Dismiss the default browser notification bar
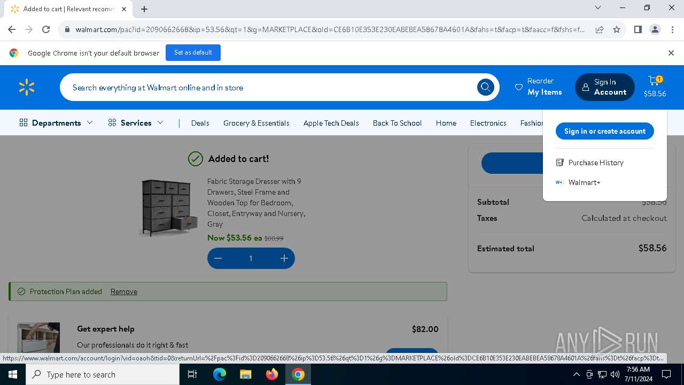Screen dimensions: 684x385 pos(671,53)
